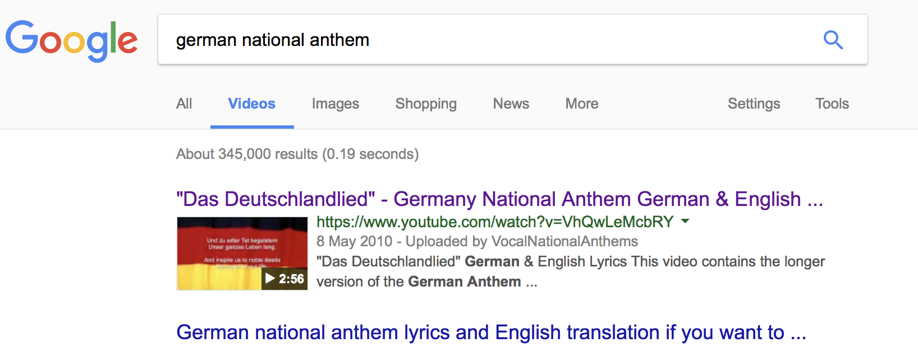Open the "Das Deutschlandlied" video result title

pyautogui.click(x=499, y=199)
